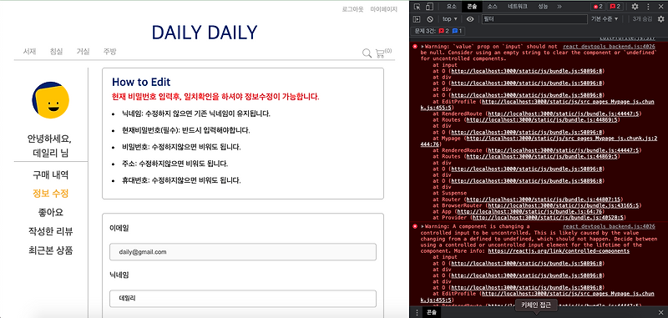Open 좋아요 in sidebar
This screenshot has height=318, width=668.
[50, 213]
